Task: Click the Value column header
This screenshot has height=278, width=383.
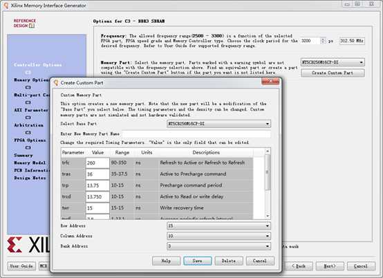Action: 97,152
